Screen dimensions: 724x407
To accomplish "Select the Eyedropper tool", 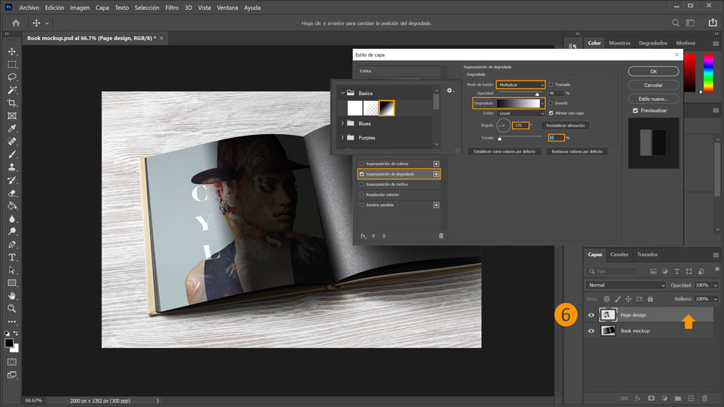I will pos(12,128).
